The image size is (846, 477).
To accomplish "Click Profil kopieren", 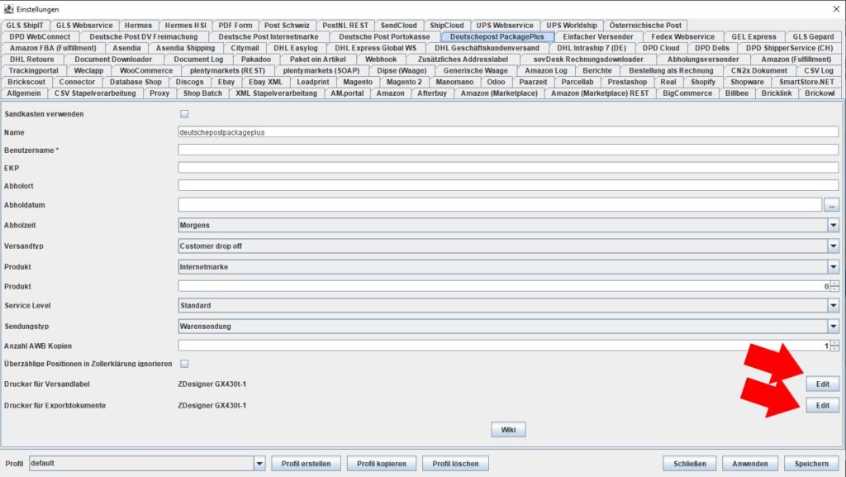I will tap(382, 464).
